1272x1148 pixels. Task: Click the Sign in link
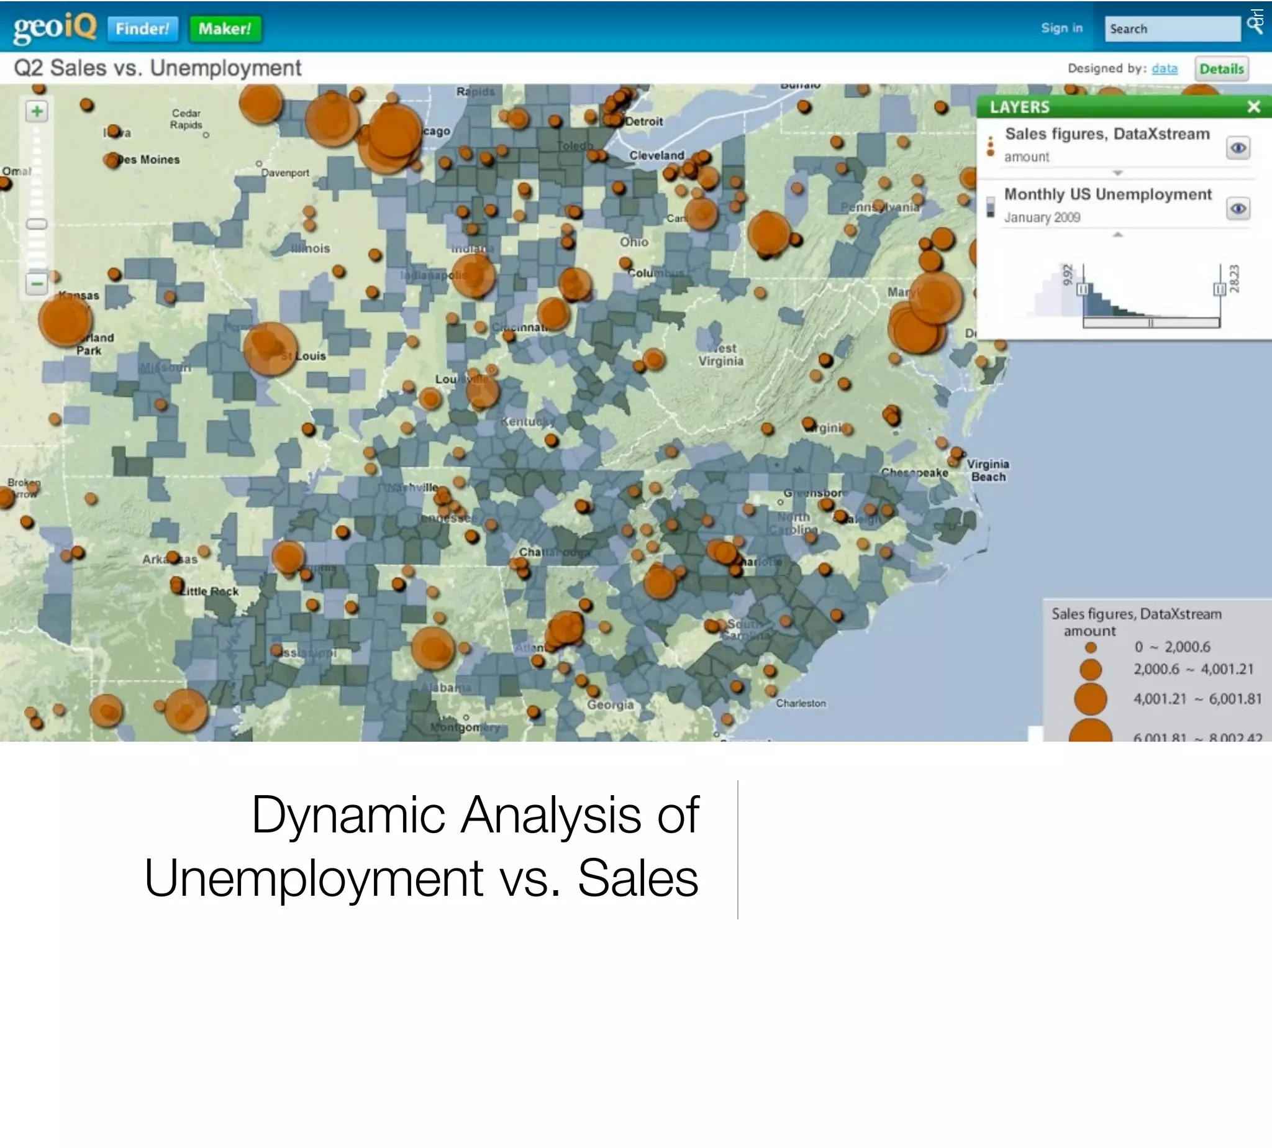tap(1061, 29)
